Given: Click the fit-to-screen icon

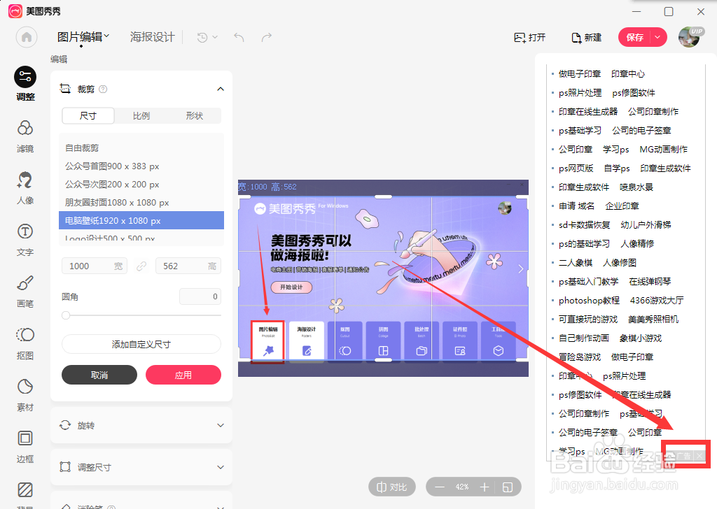Looking at the screenshot, I should (x=508, y=487).
